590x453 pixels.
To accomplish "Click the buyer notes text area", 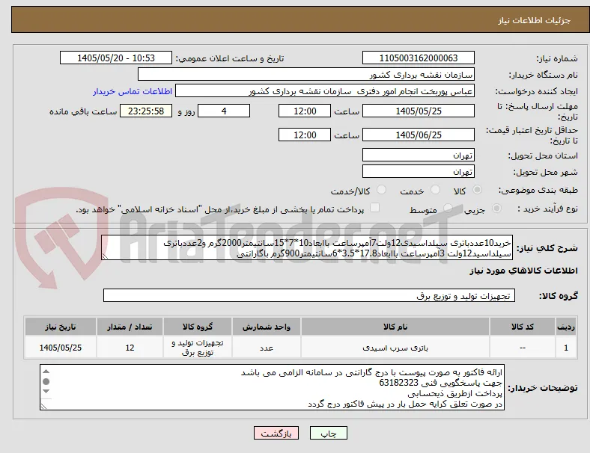I will [x=272, y=387].
